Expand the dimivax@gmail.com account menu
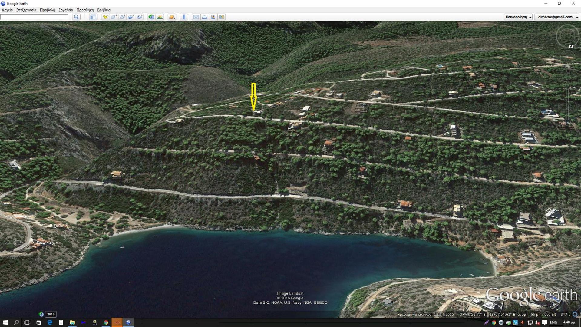Screen dimensions: 581x327 coord(557,17)
